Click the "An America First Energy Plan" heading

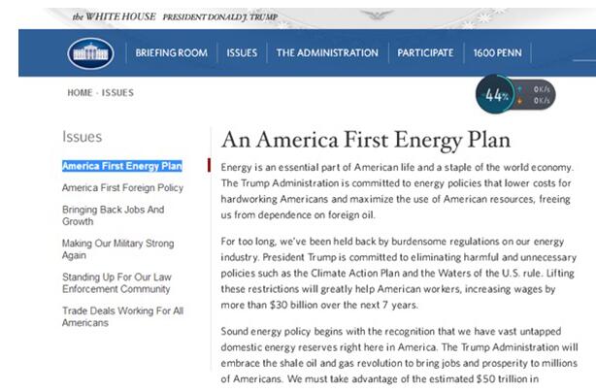[366, 140]
